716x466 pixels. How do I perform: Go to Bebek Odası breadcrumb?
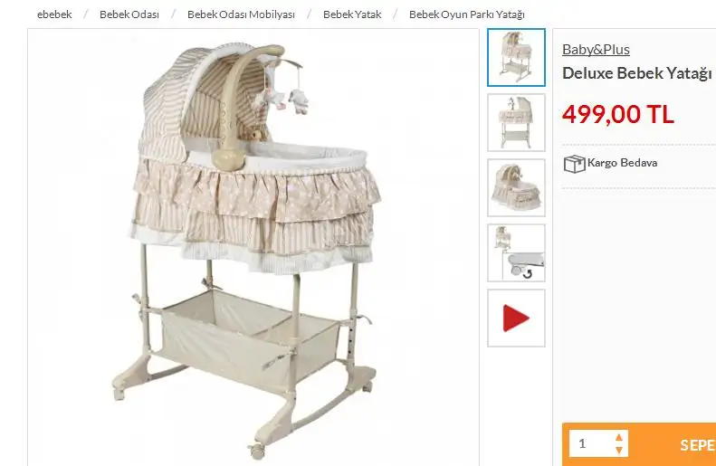[x=129, y=14]
